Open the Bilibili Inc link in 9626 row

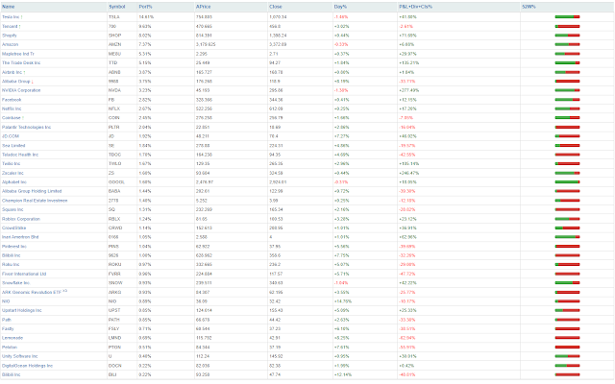[11, 255]
